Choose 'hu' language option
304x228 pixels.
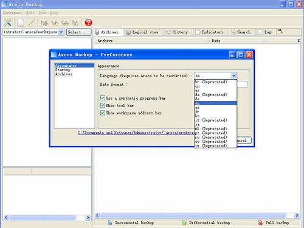(x=215, y=116)
